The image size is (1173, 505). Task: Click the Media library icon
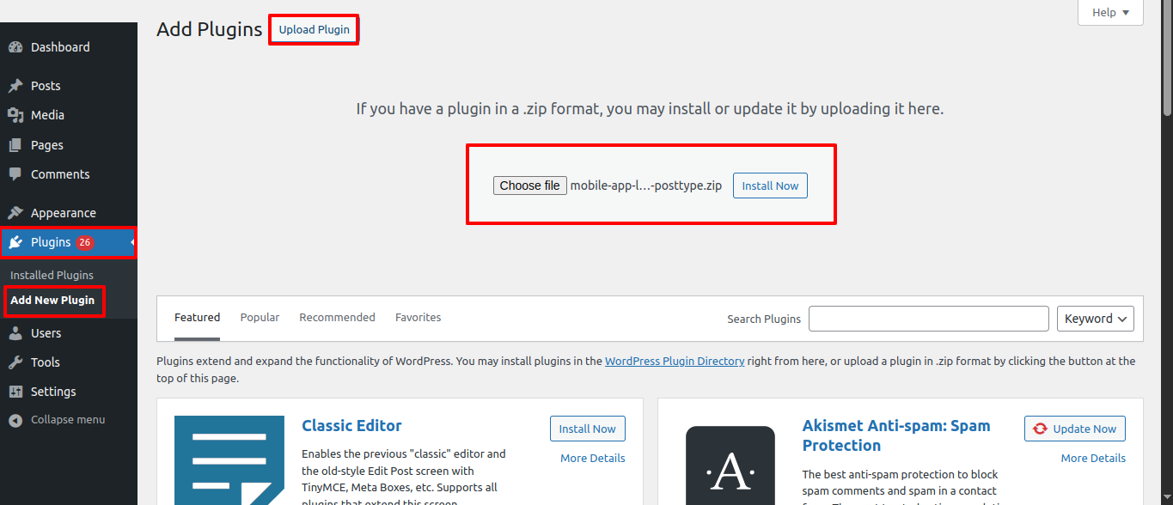click(x=15, y=115)
